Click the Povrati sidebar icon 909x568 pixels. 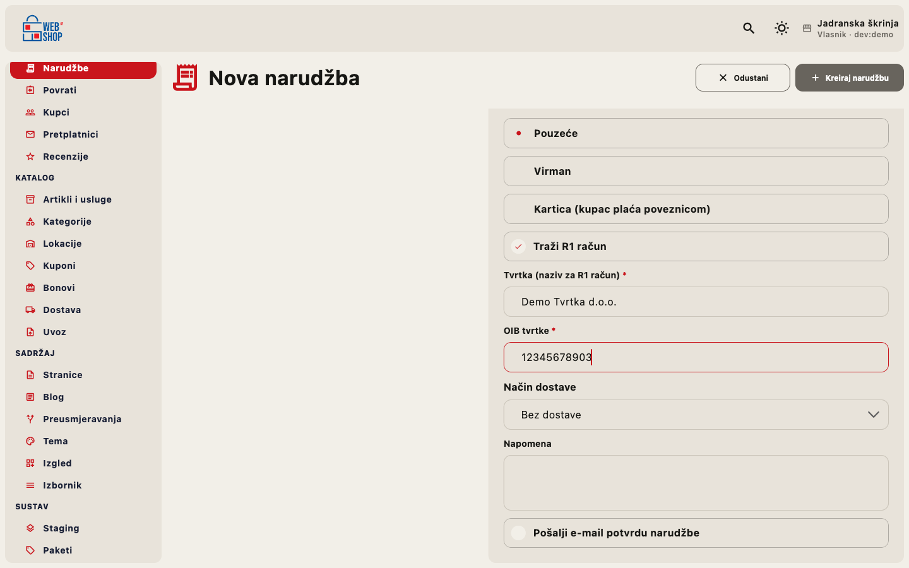[30, 90]
